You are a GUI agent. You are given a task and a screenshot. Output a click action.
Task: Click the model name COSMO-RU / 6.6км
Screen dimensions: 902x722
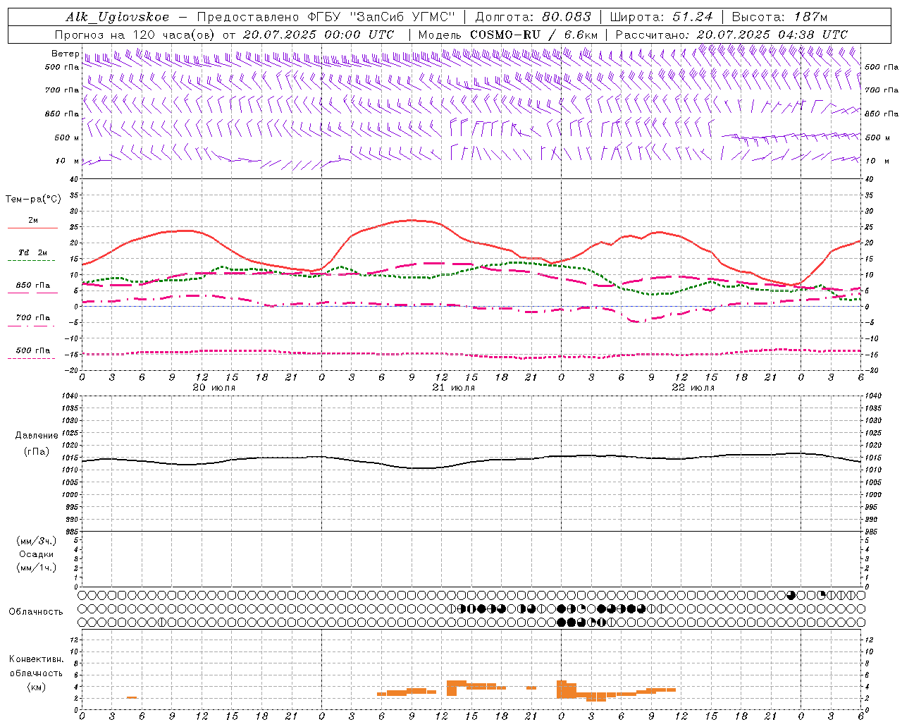click(534, 35)
